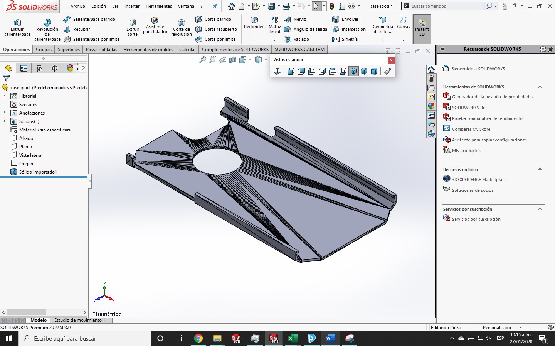Screen dimensions: 555x346
Task: Apply the Top standard view
Action: pos(333,71)
